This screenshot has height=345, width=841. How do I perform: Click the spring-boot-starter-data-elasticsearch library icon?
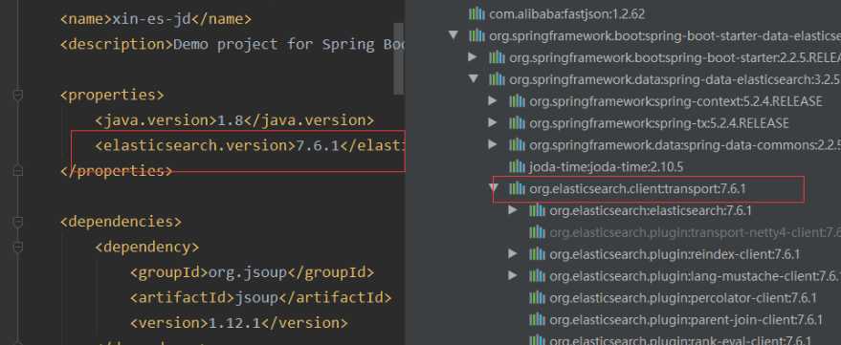click(476, 36)
